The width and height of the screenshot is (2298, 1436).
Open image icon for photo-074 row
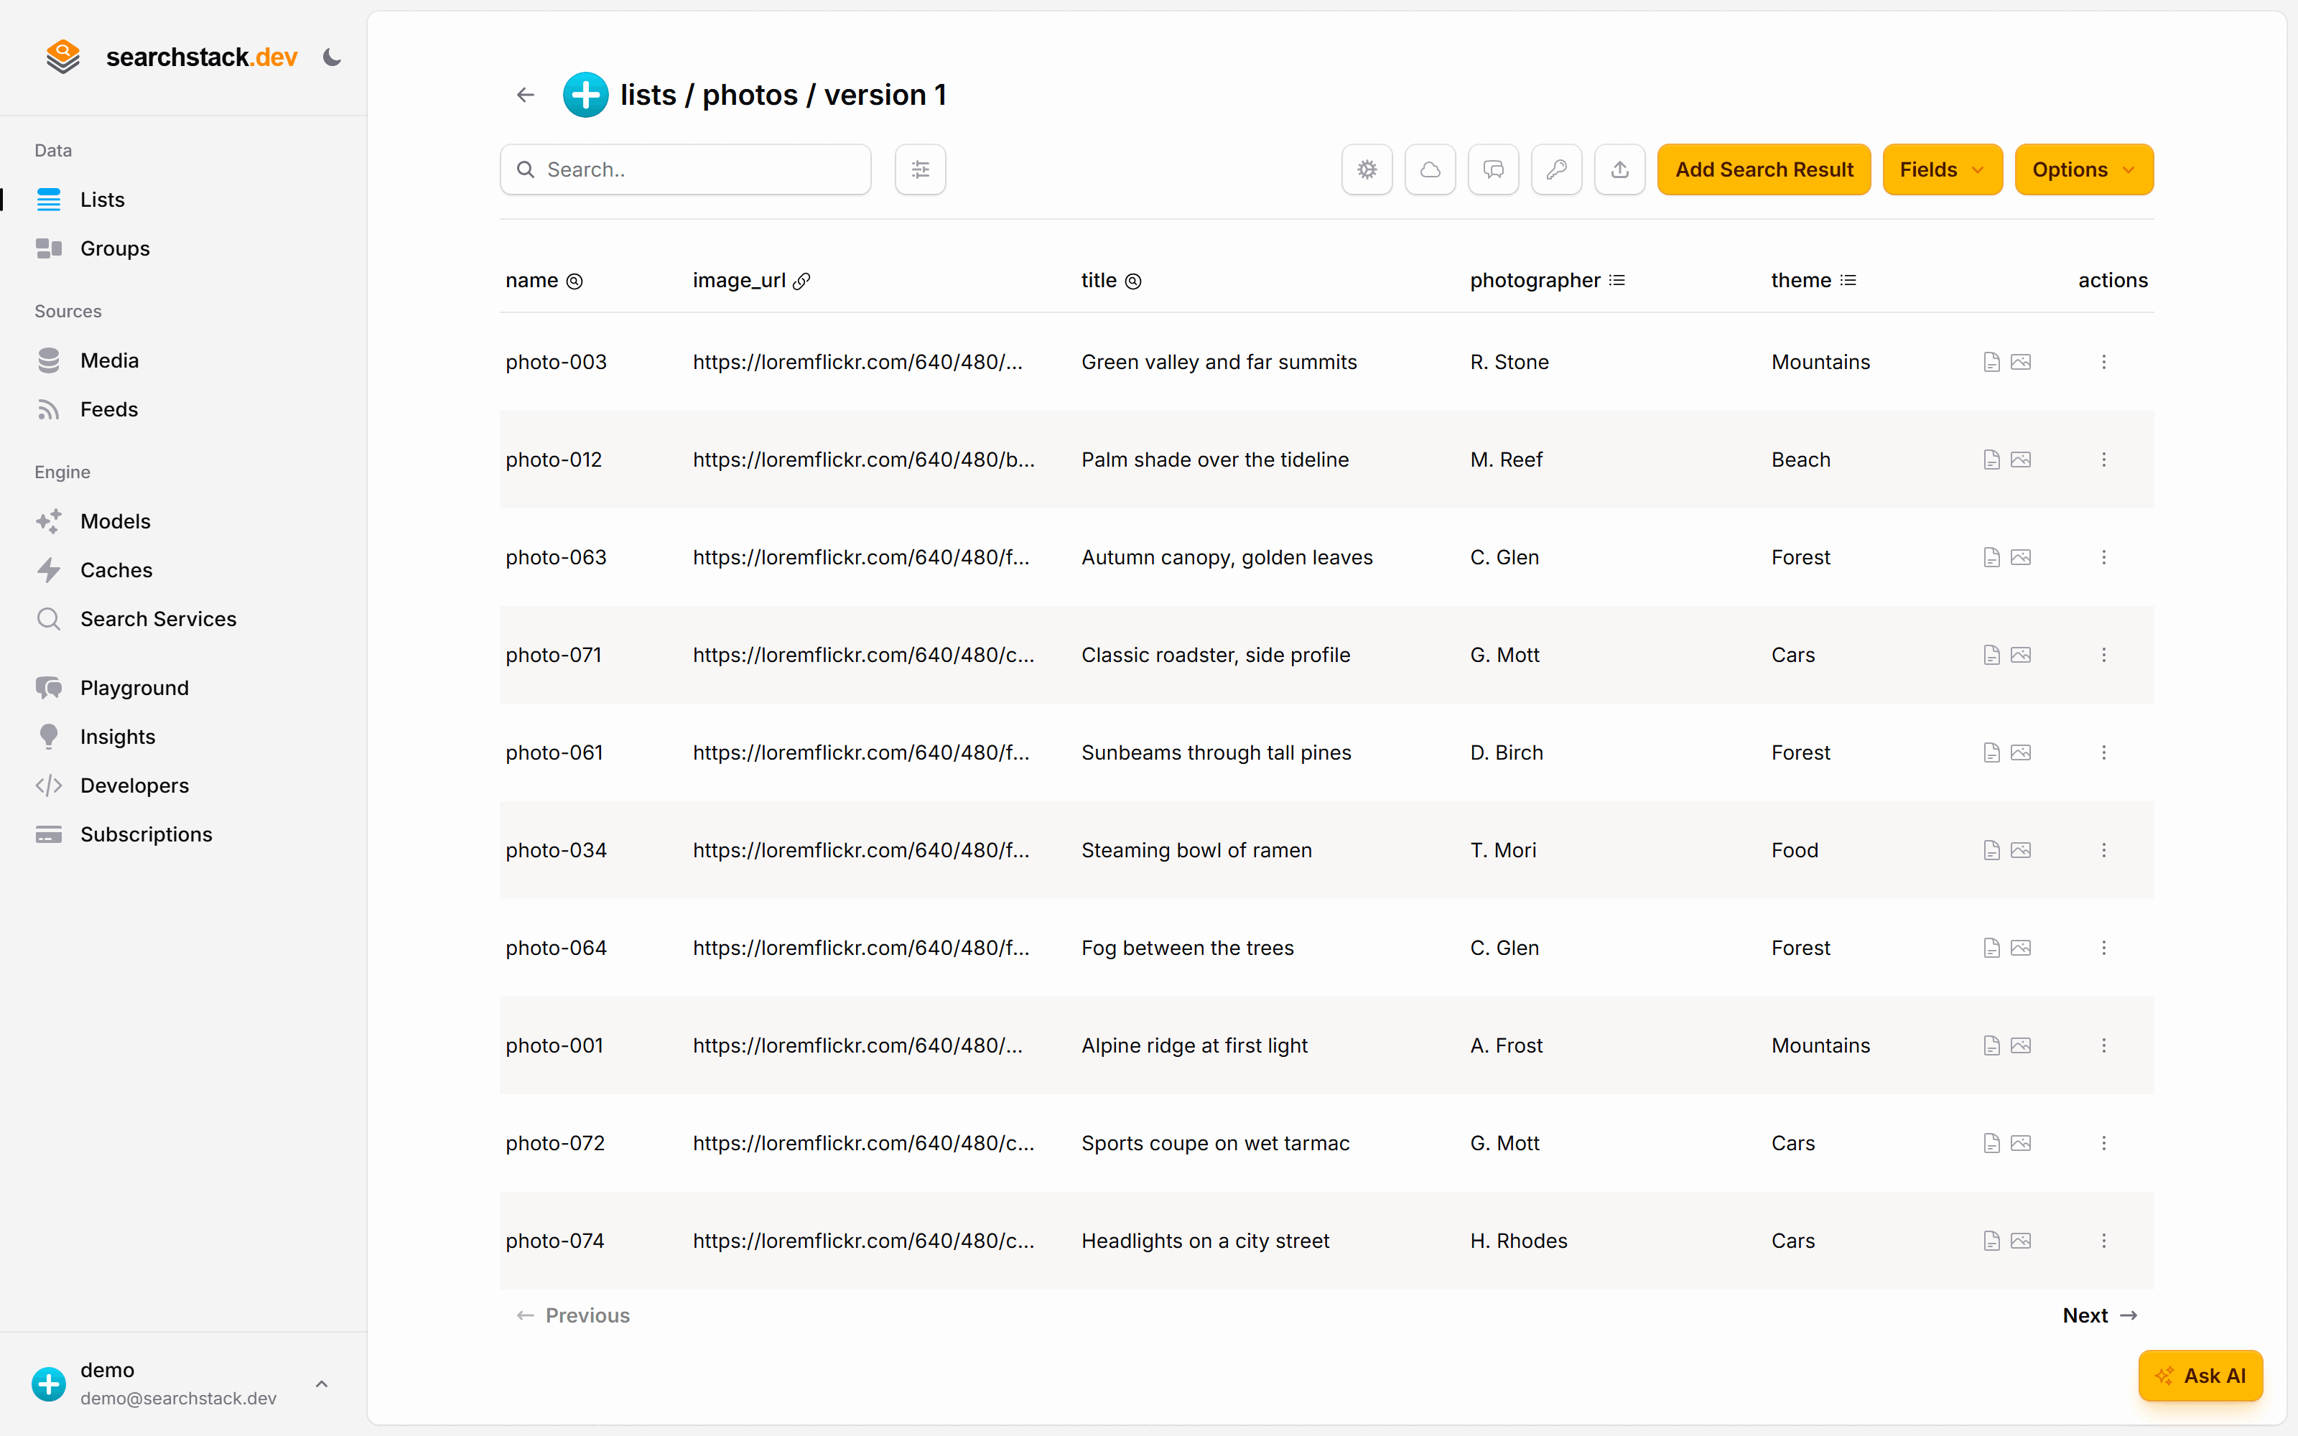[2021, 1241]
